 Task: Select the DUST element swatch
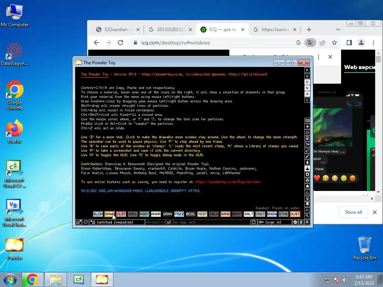click(x=295, y=214)
